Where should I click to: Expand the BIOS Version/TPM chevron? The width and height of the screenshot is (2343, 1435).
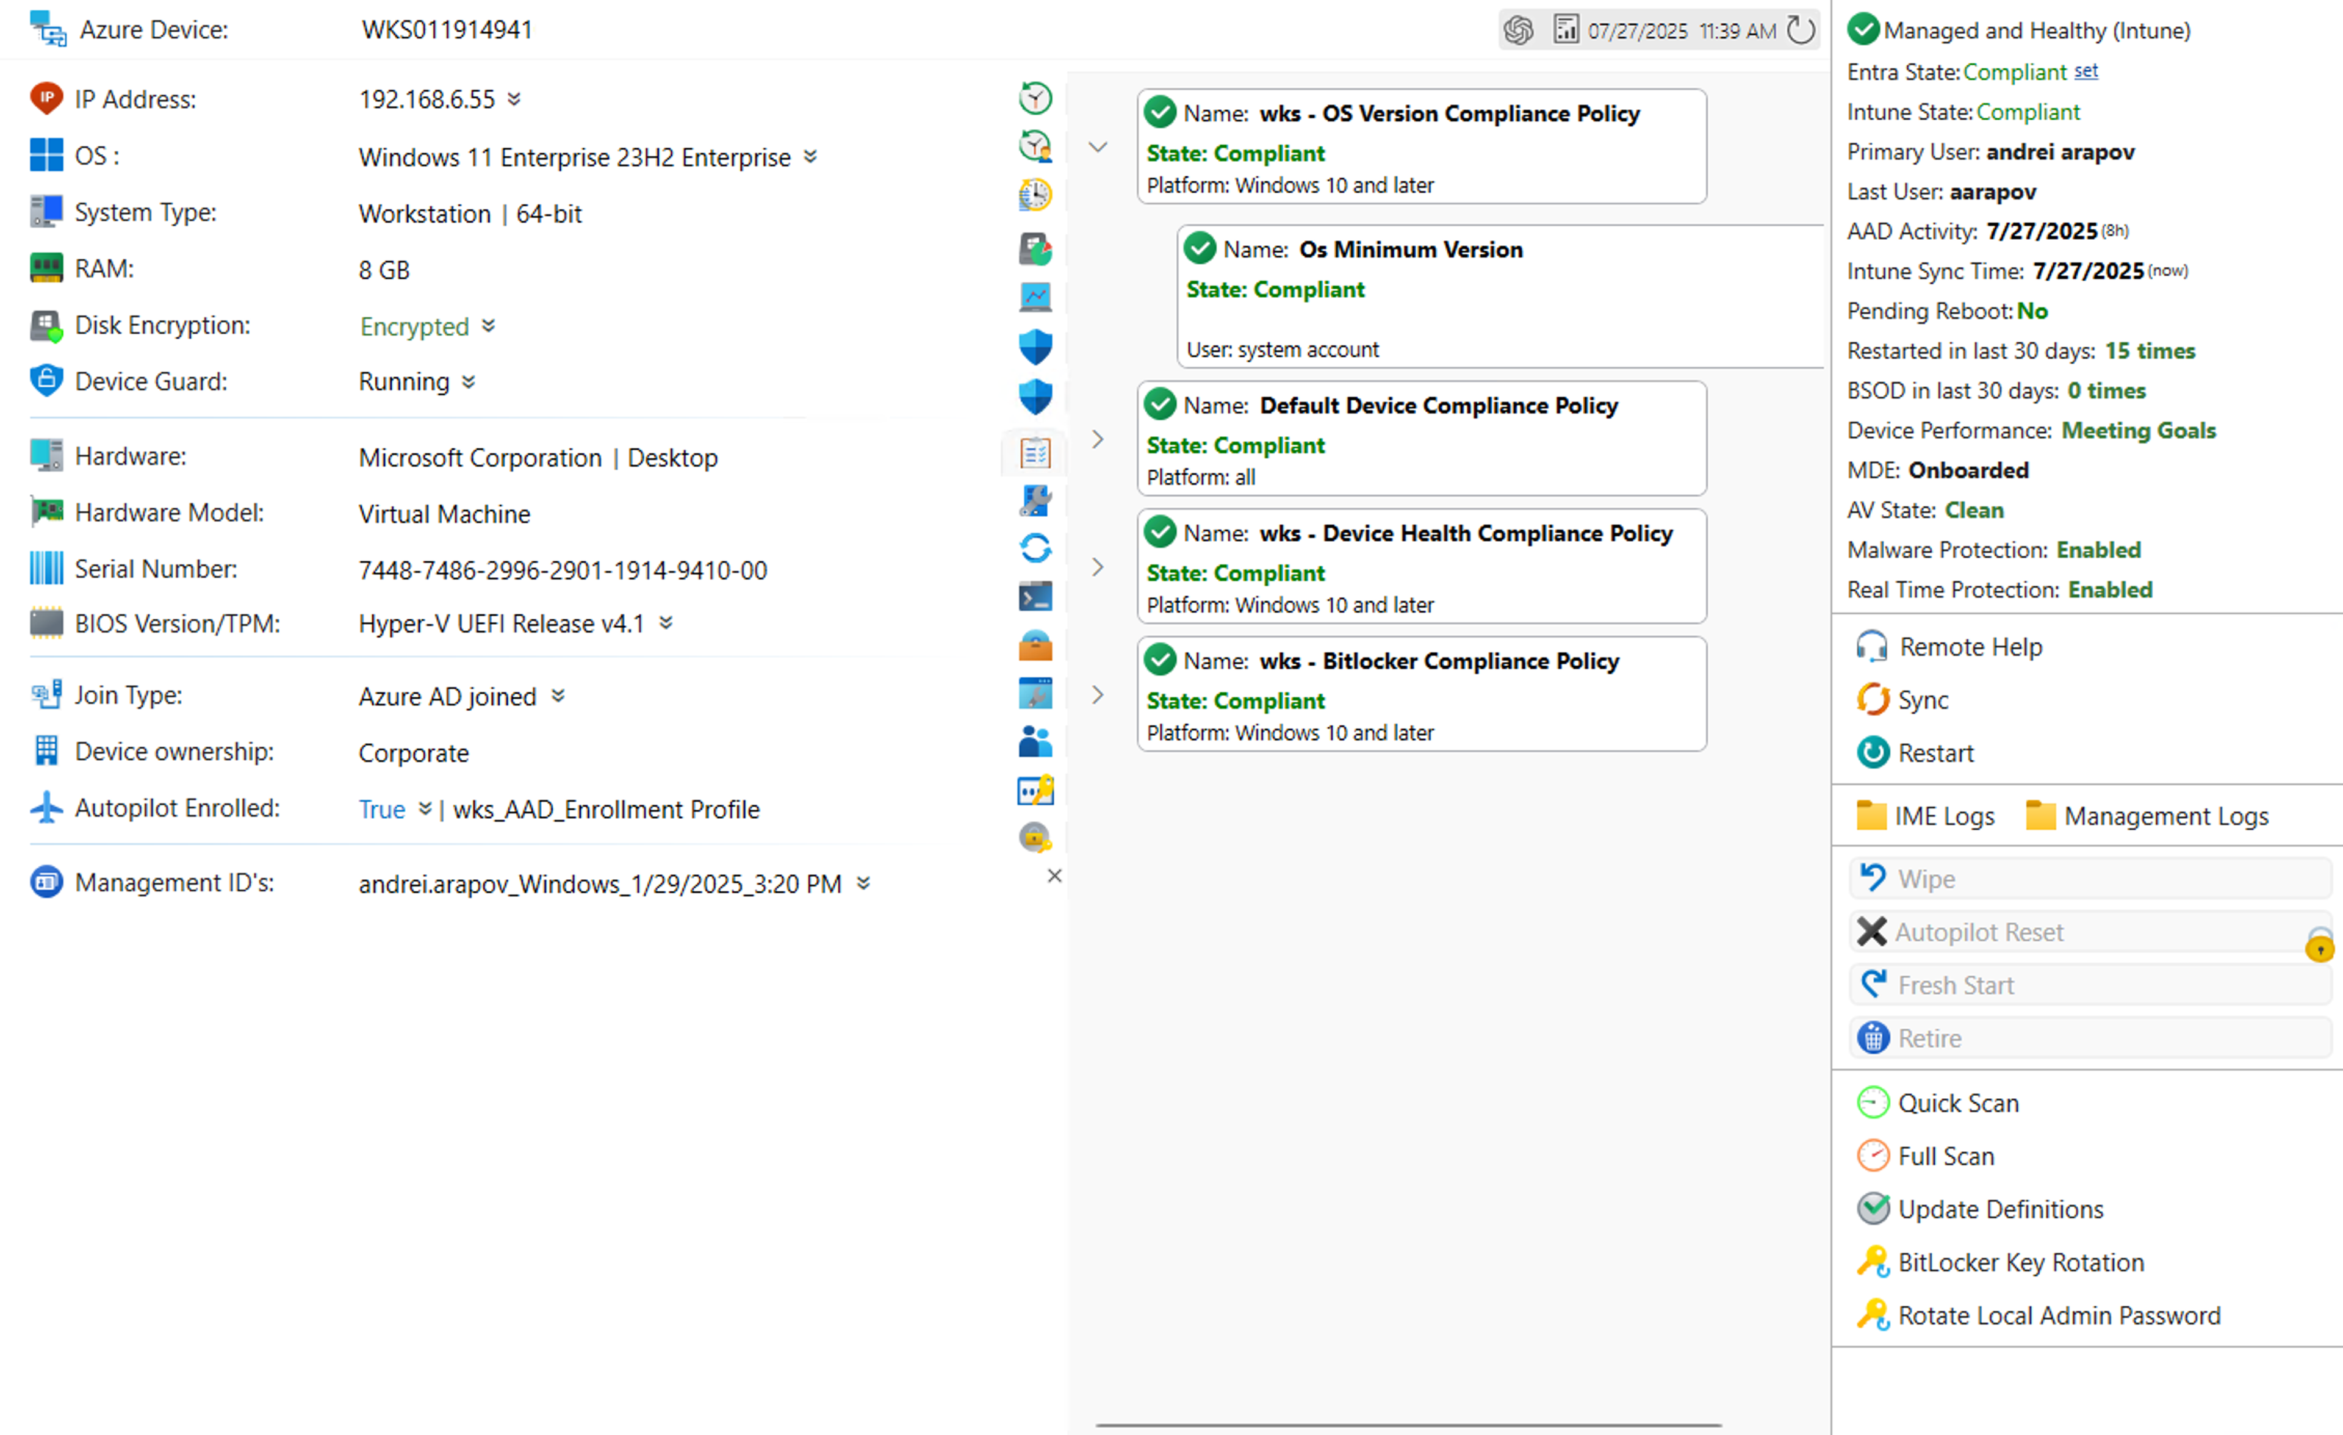point(666,623)
